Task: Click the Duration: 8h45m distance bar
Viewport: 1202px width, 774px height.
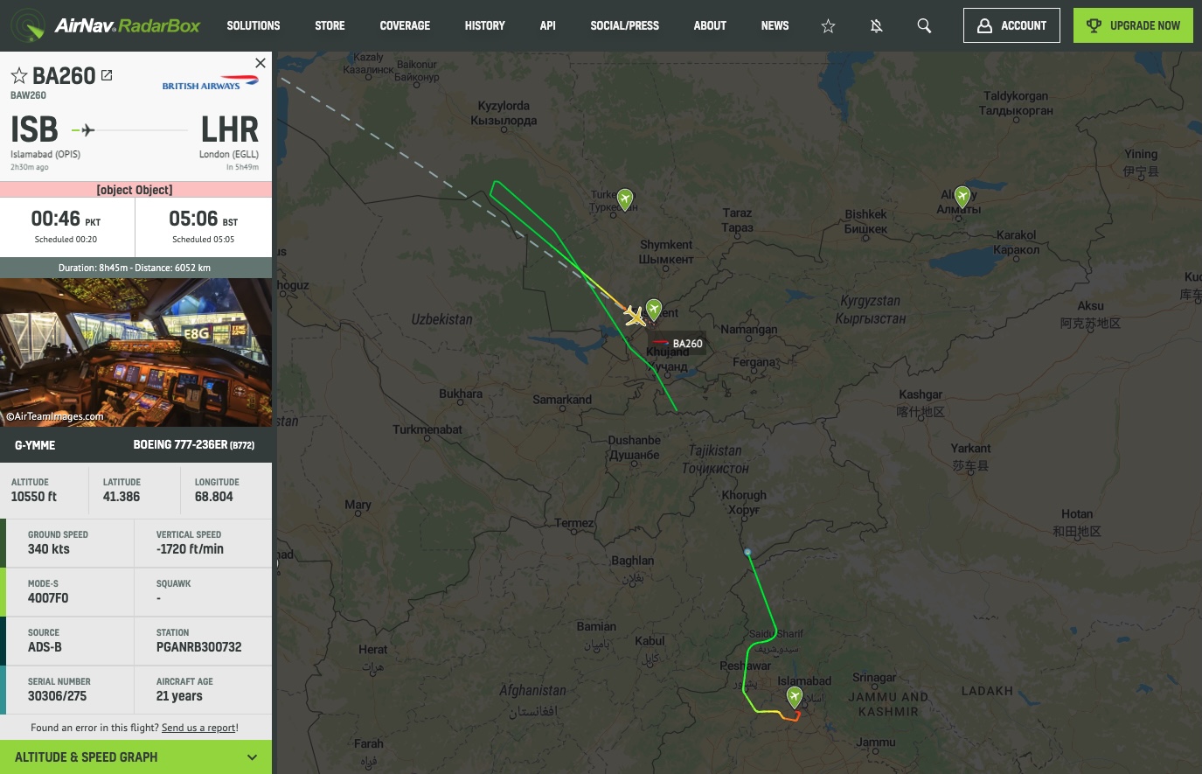Action: pos(135,268)
